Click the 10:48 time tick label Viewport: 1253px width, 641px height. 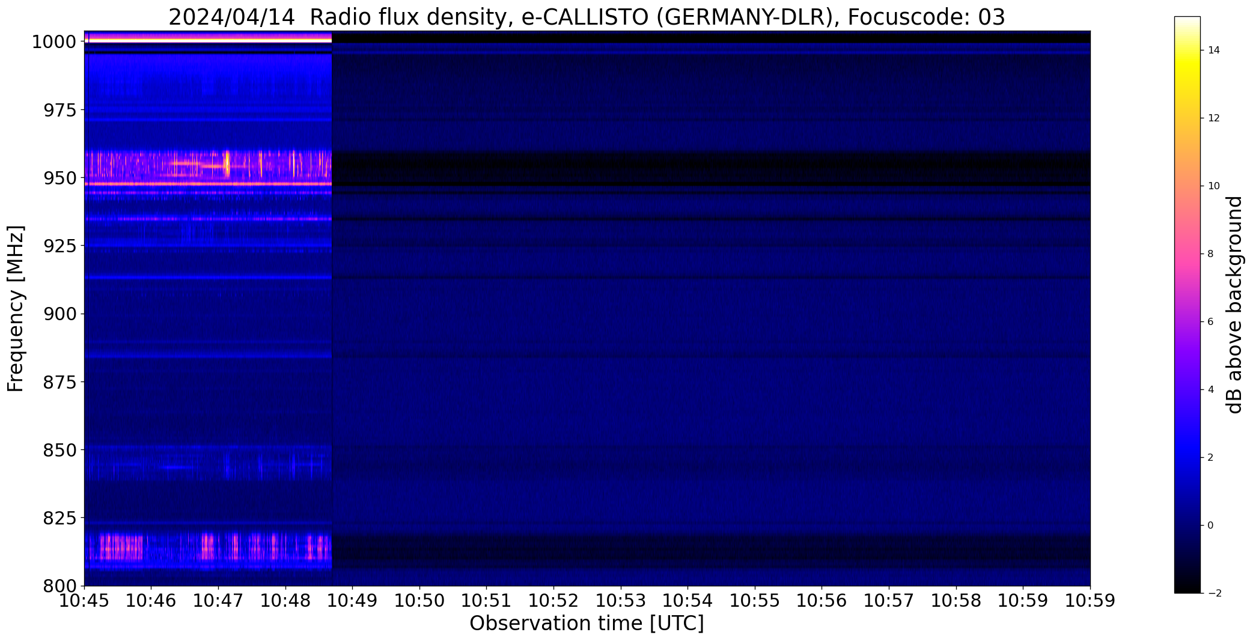(285, 601)
